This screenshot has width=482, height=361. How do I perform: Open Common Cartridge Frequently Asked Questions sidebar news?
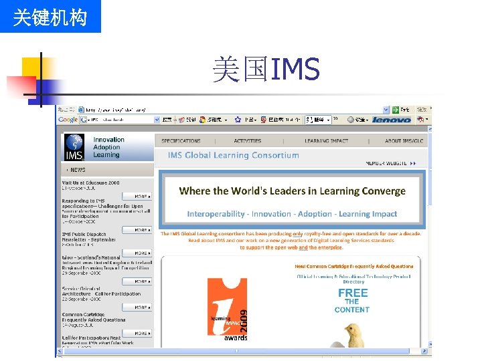point(94,317)
